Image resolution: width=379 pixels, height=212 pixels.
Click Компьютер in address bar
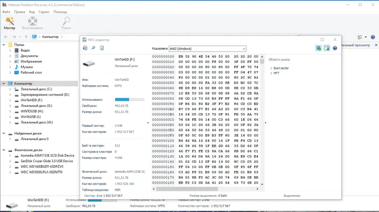pos(50,37)
